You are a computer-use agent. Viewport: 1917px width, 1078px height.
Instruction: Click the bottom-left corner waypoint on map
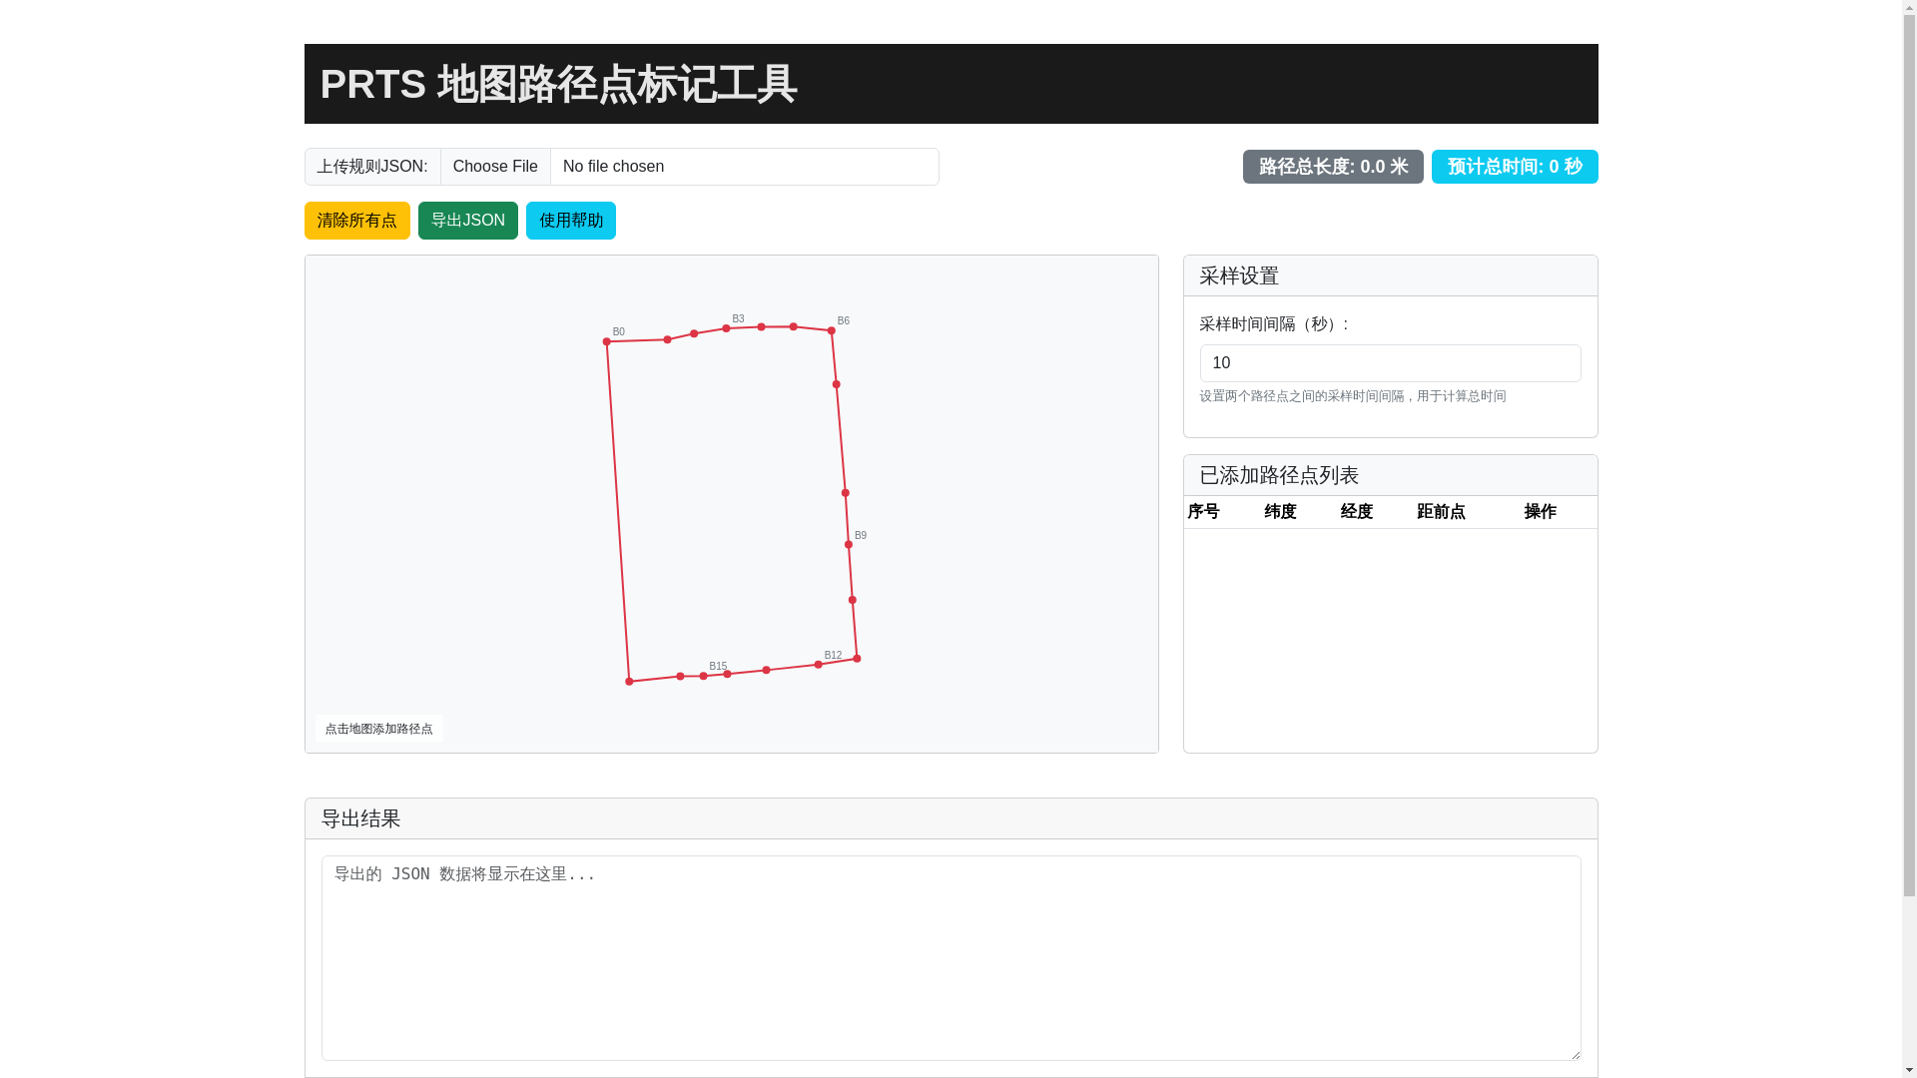(629, 682)
